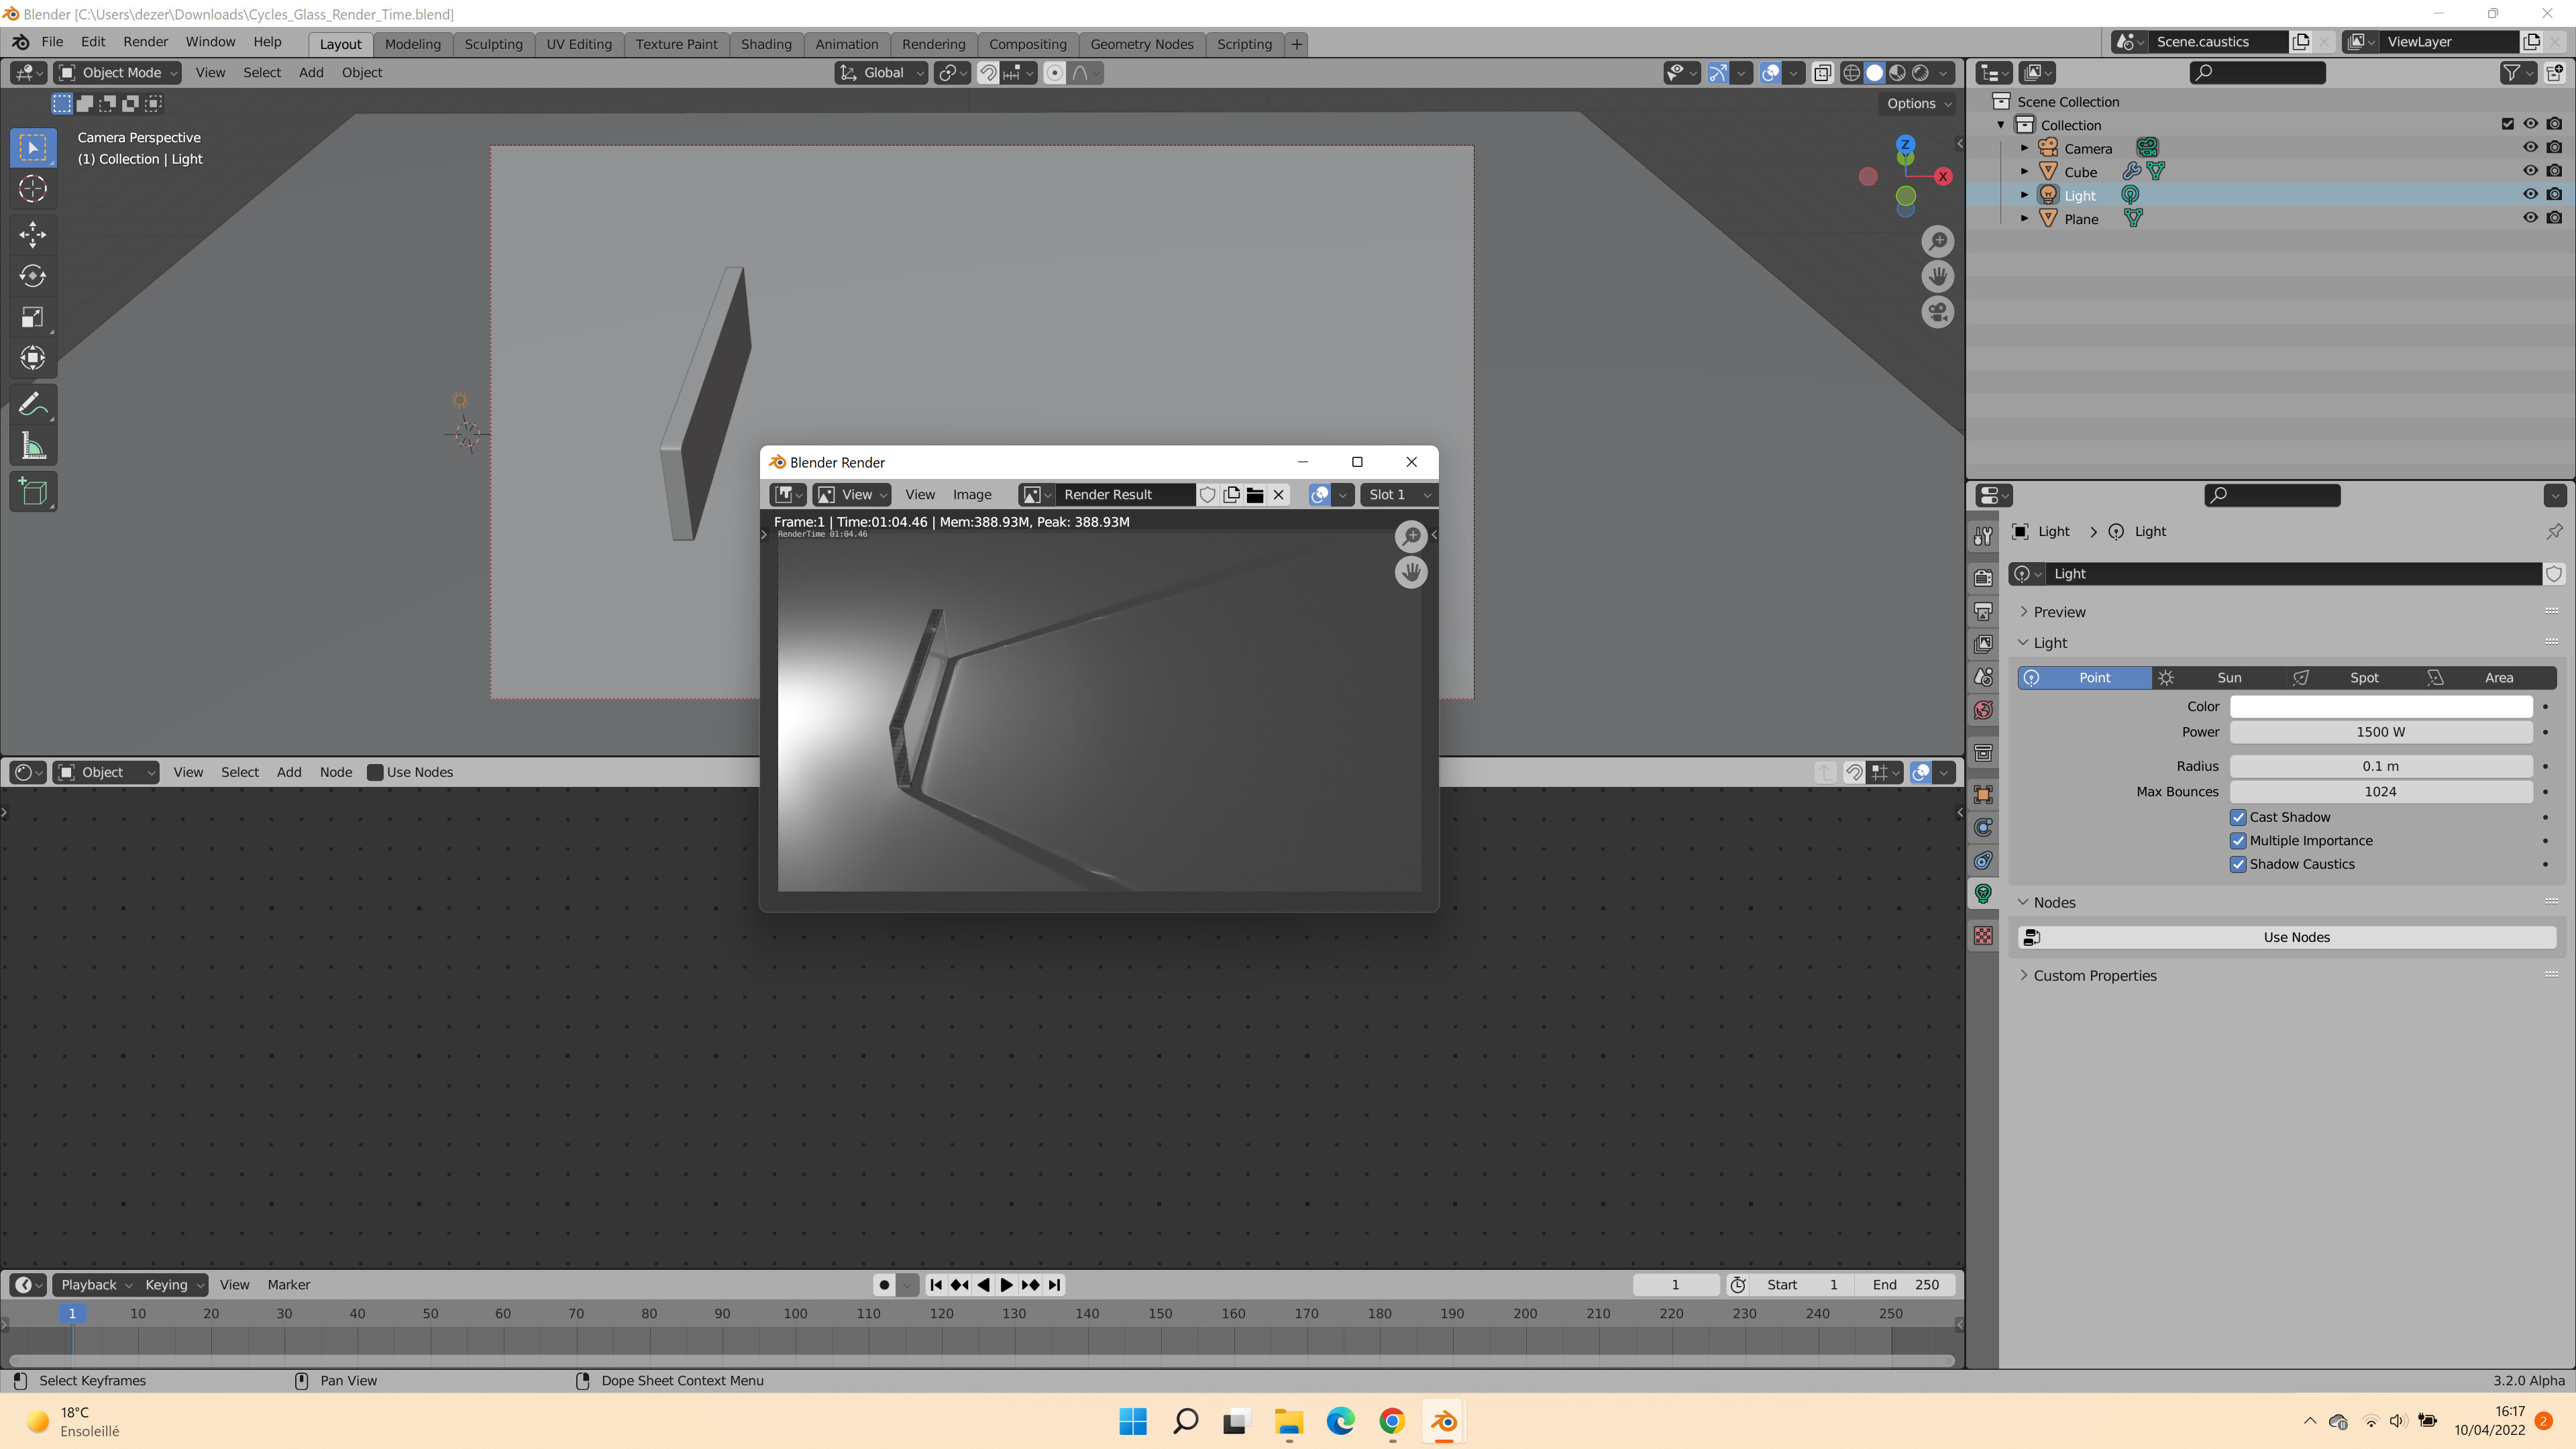The width and height of the screenshot is (2576, 1449).
Task: Select the Rotate tool
Action: [x=33, y=276]
